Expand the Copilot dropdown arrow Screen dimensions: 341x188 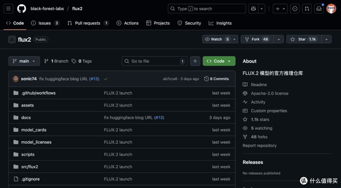point(262,9)
